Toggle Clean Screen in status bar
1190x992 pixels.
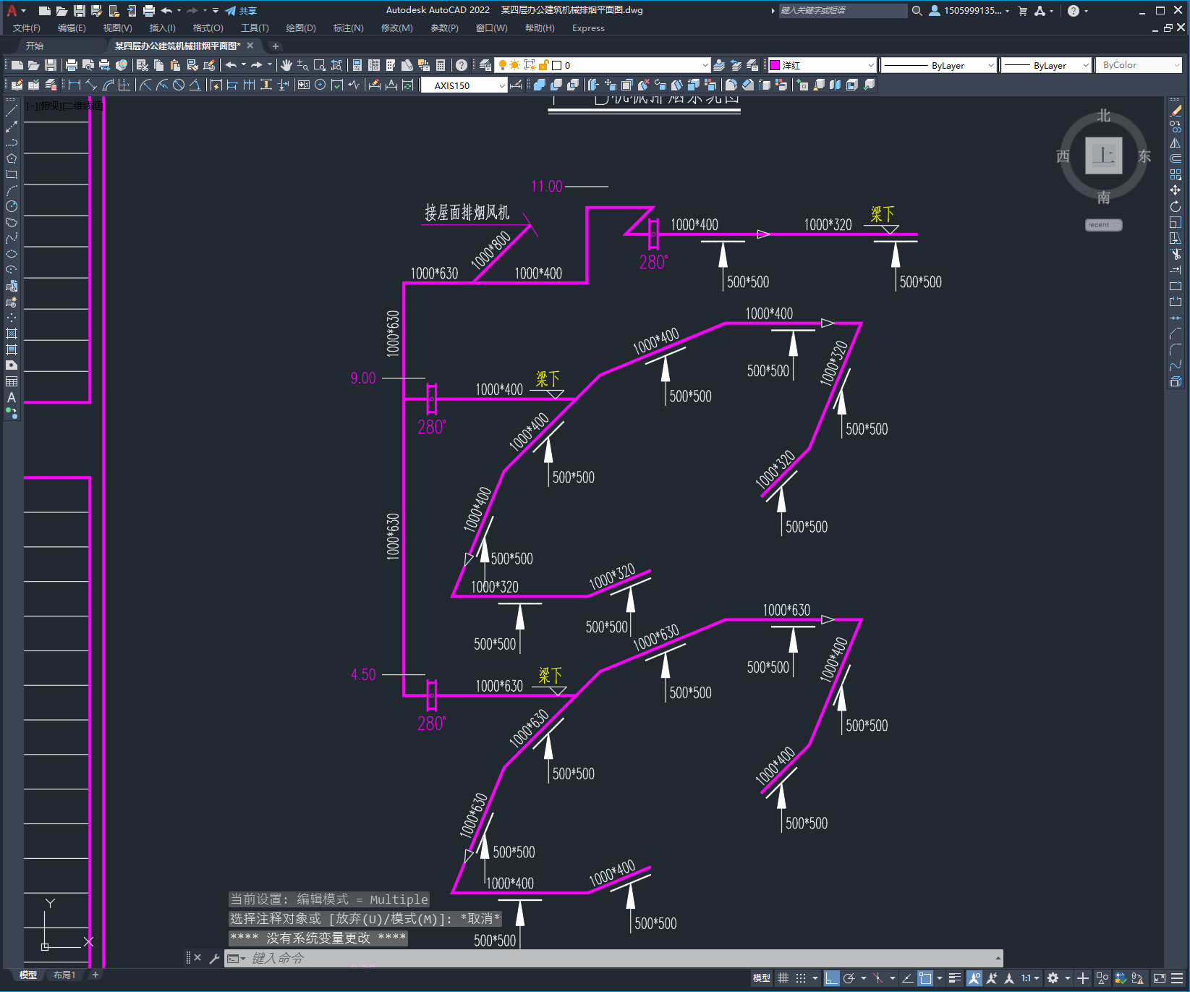pos(1160,978)
